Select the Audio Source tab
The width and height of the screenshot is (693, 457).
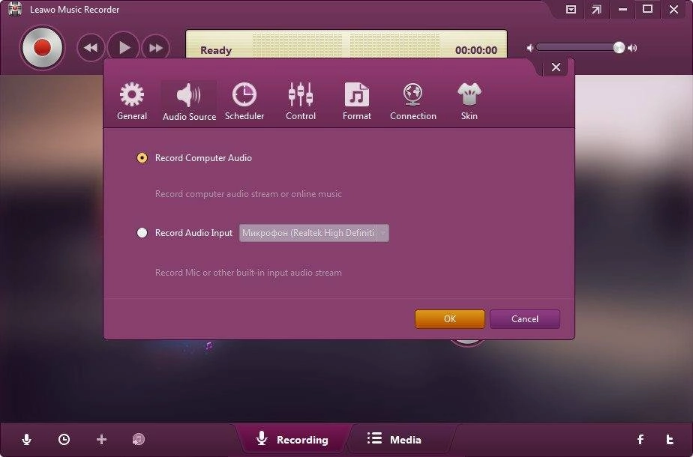[189, 102]
